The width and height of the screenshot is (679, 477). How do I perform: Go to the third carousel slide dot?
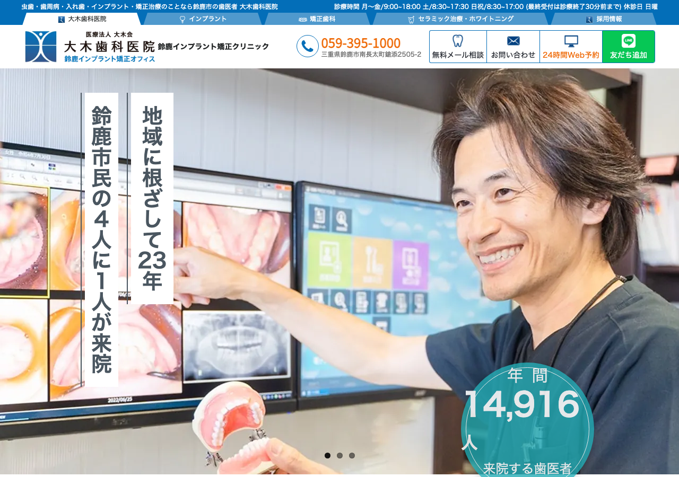(x=352, y=456)
